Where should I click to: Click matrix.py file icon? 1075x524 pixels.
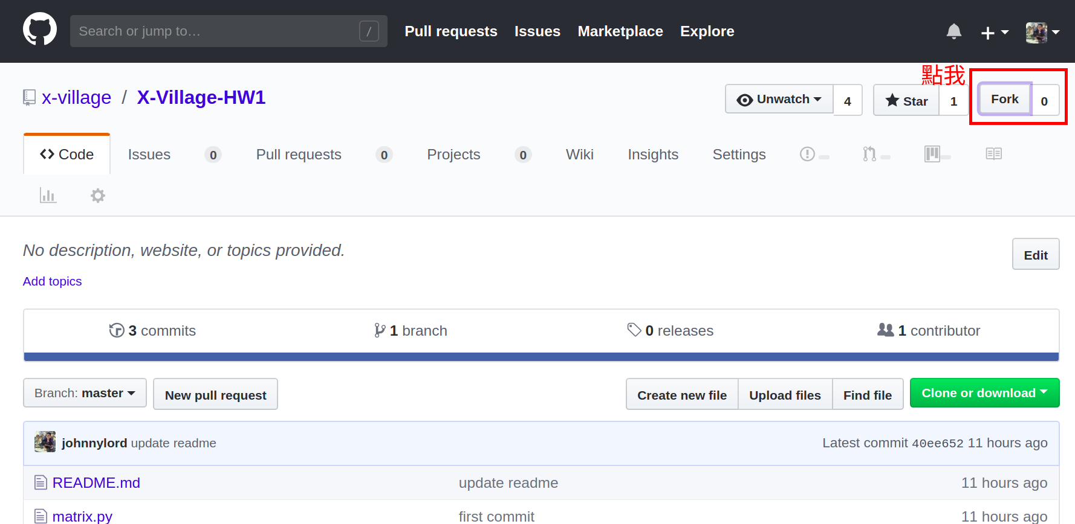tap(41, 516)
